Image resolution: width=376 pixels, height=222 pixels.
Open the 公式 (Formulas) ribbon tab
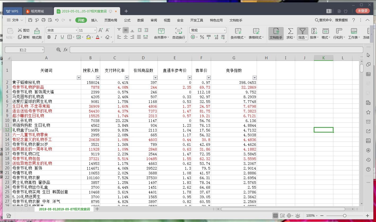click(x=127, y=20)
